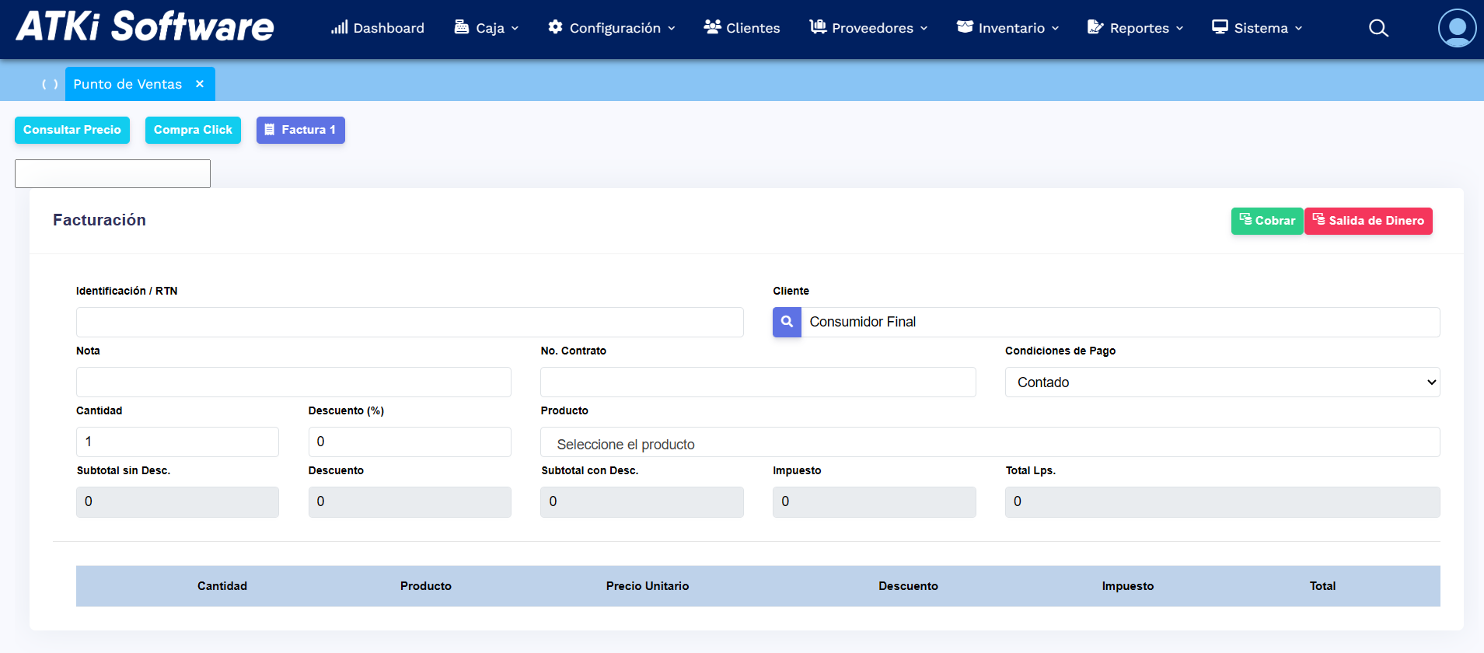
Task: Open the Clientes page from navbar
Action: 742,28
